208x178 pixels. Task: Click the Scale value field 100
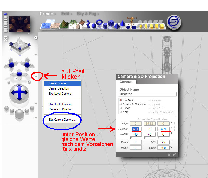163,148
